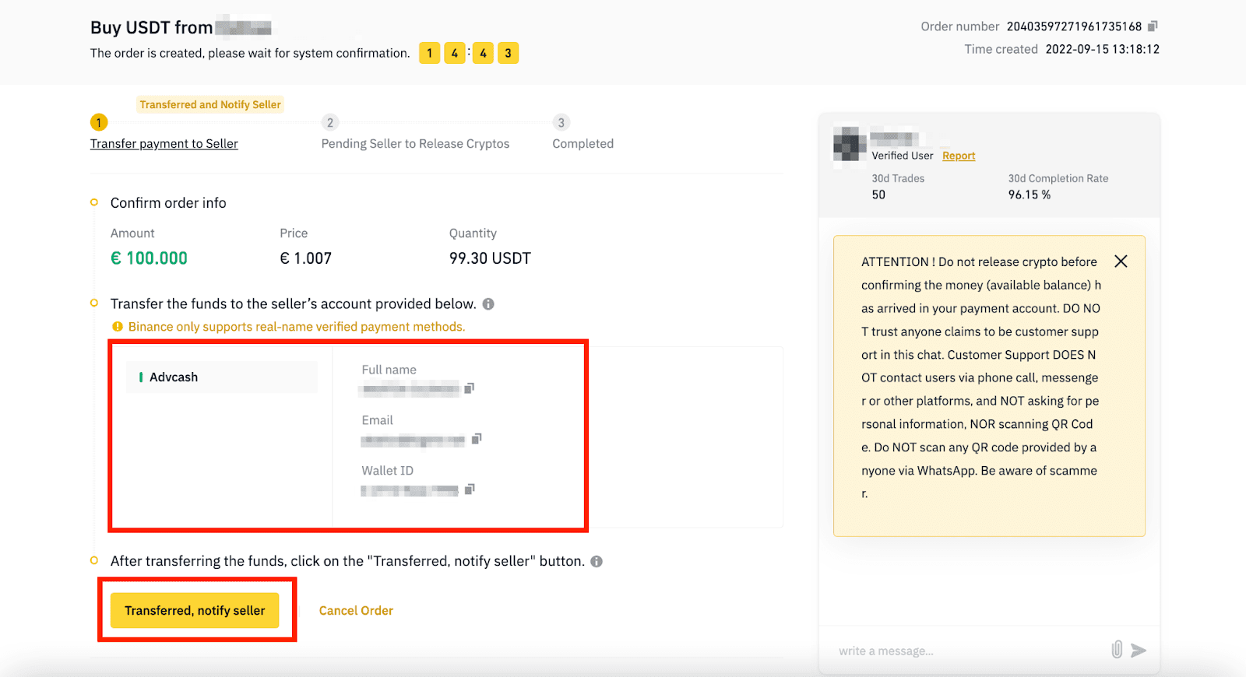
Task: Cancel the order
Action: coord(356,611)
